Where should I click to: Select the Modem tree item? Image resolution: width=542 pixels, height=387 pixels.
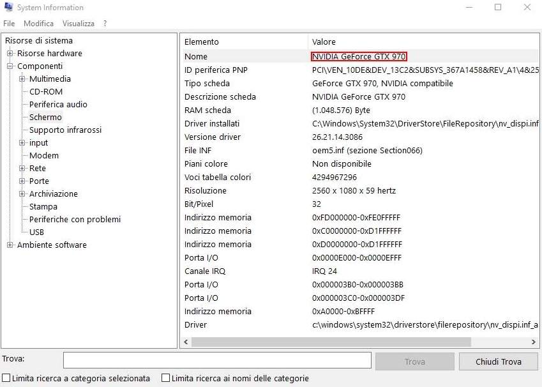point(44,156)
